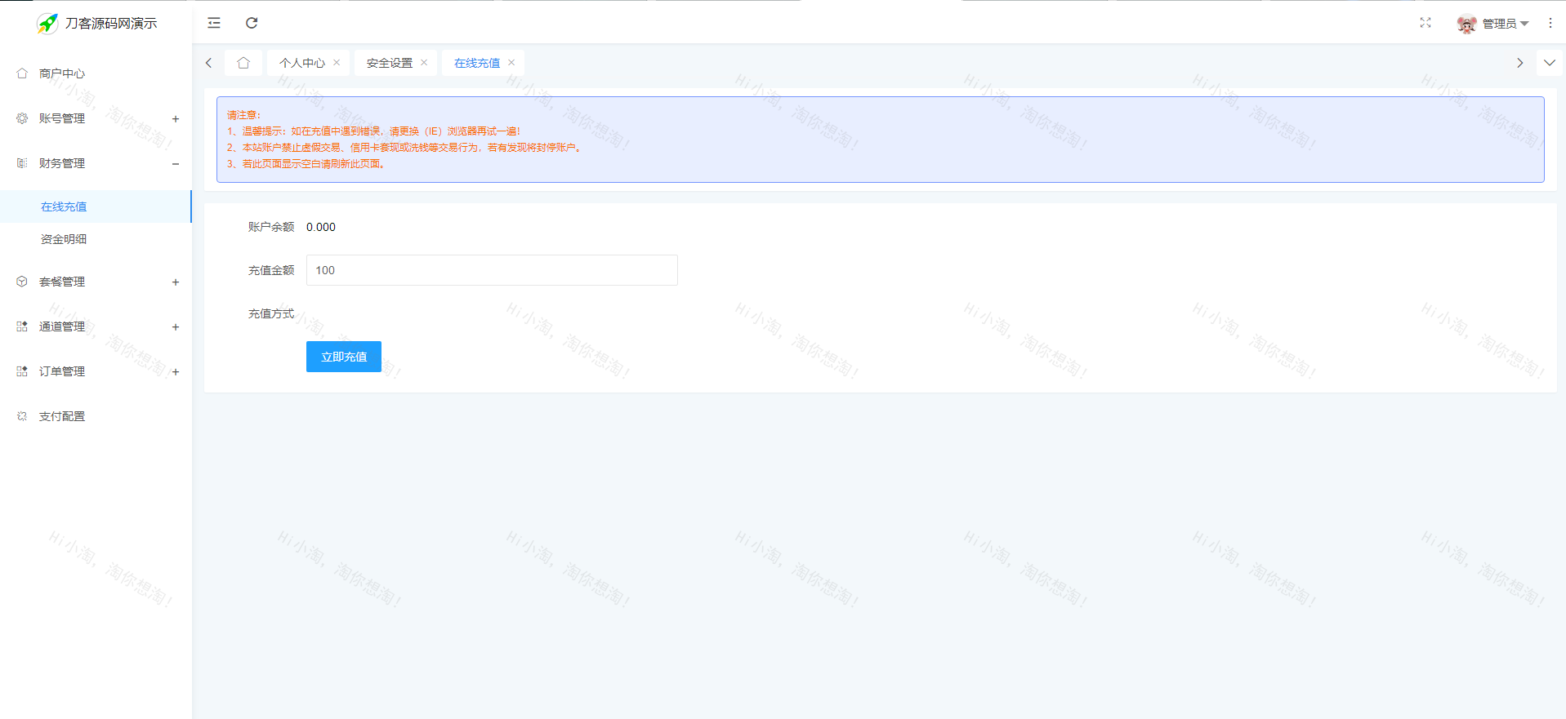
Task: Click the rocket logo icon
Action: [x=47, y=24]
